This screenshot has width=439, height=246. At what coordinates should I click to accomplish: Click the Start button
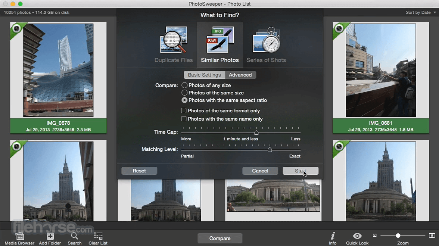coord(301,171)
